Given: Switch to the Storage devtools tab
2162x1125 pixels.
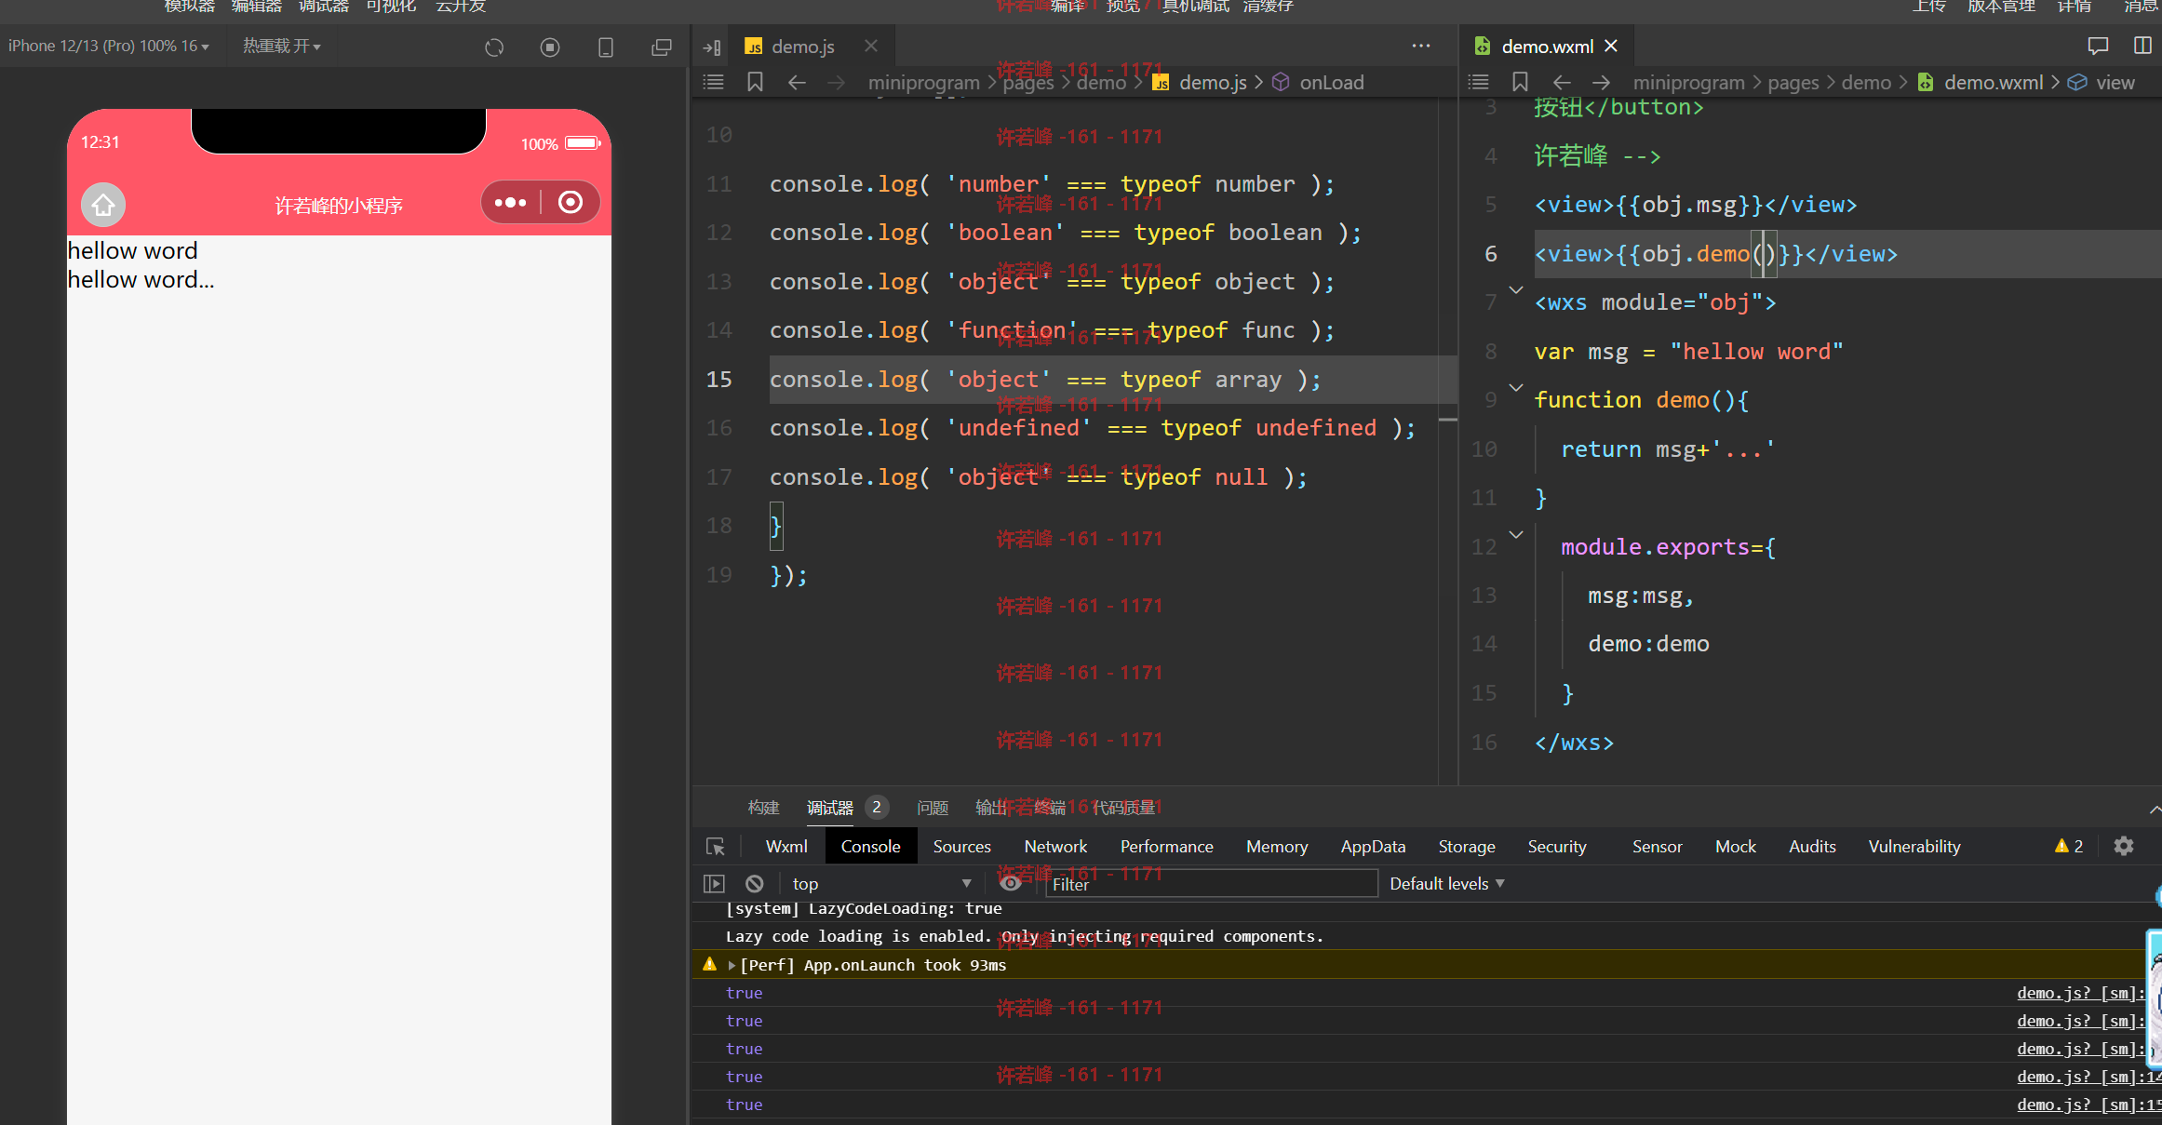Looking at the screenshot, I should [1467, 847].
